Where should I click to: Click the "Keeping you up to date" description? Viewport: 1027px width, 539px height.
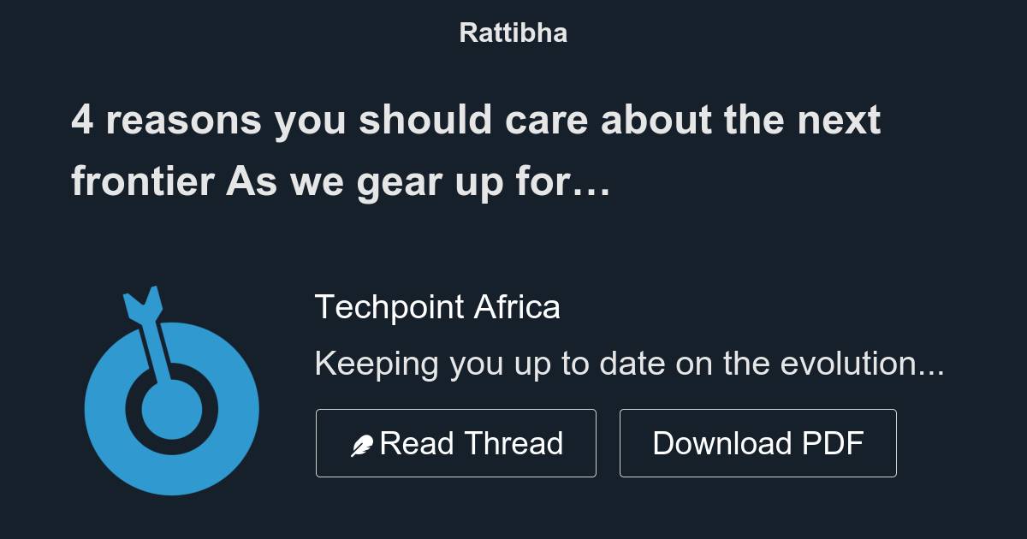click(x=629, y=364)
